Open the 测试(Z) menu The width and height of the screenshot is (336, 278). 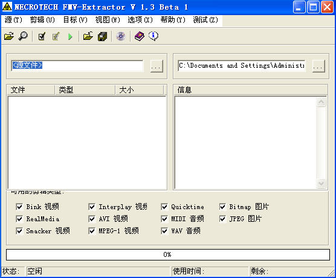205,20
